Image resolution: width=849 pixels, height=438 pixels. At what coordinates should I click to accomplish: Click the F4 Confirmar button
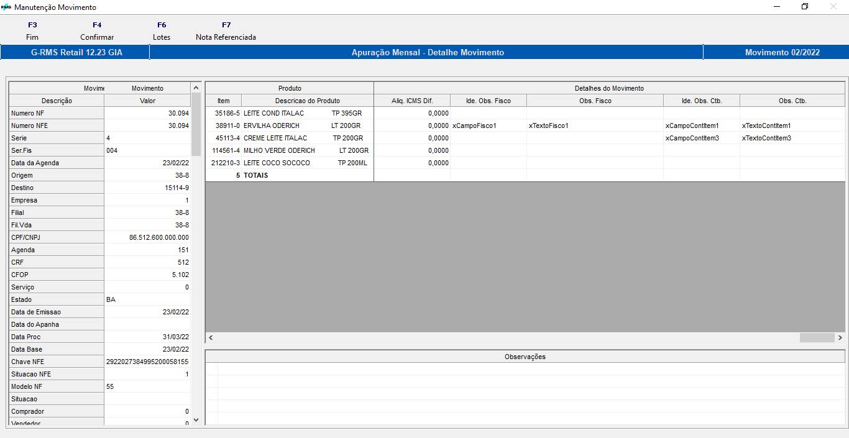[97, 31]
